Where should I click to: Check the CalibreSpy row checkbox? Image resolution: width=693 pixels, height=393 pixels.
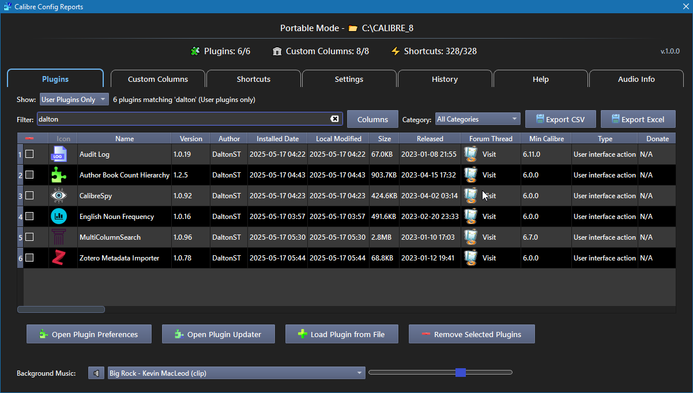(29, 195)
